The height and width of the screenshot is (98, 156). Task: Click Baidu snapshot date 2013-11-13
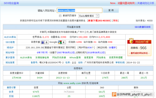tap(63, 78)
